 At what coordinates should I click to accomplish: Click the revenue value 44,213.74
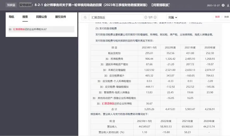[209, 127]
